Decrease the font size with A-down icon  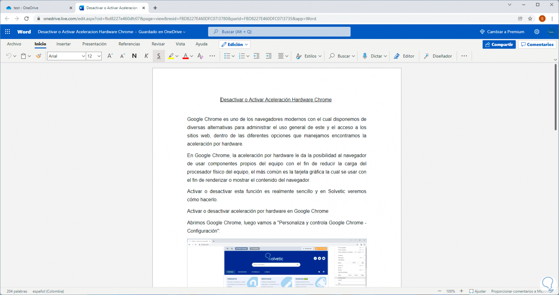(x=123, y=56)
